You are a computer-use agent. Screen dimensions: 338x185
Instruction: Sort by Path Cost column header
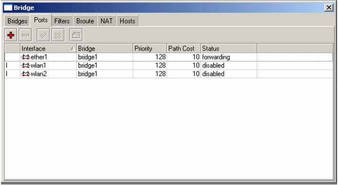[184, 48]
